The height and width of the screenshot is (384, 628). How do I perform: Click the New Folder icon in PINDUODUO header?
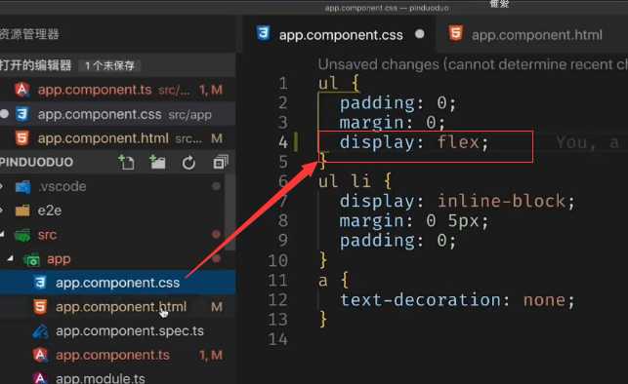tap(157, 163)
